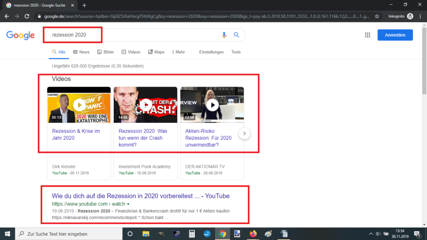This screenshot has width=427, height=240.
Task: Go forward in browser history
Action: 17,16
